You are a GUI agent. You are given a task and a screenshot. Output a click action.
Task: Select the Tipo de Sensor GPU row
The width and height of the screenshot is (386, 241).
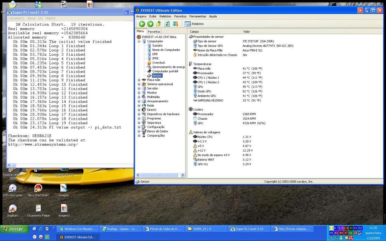click(243, 46)
